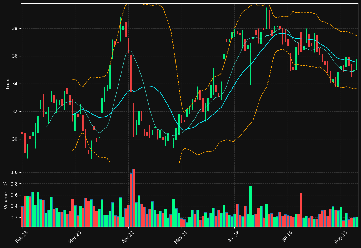Click the 'Jun 18' date axis label
Viewport: 361px width, 248px height.
point(234,237)
